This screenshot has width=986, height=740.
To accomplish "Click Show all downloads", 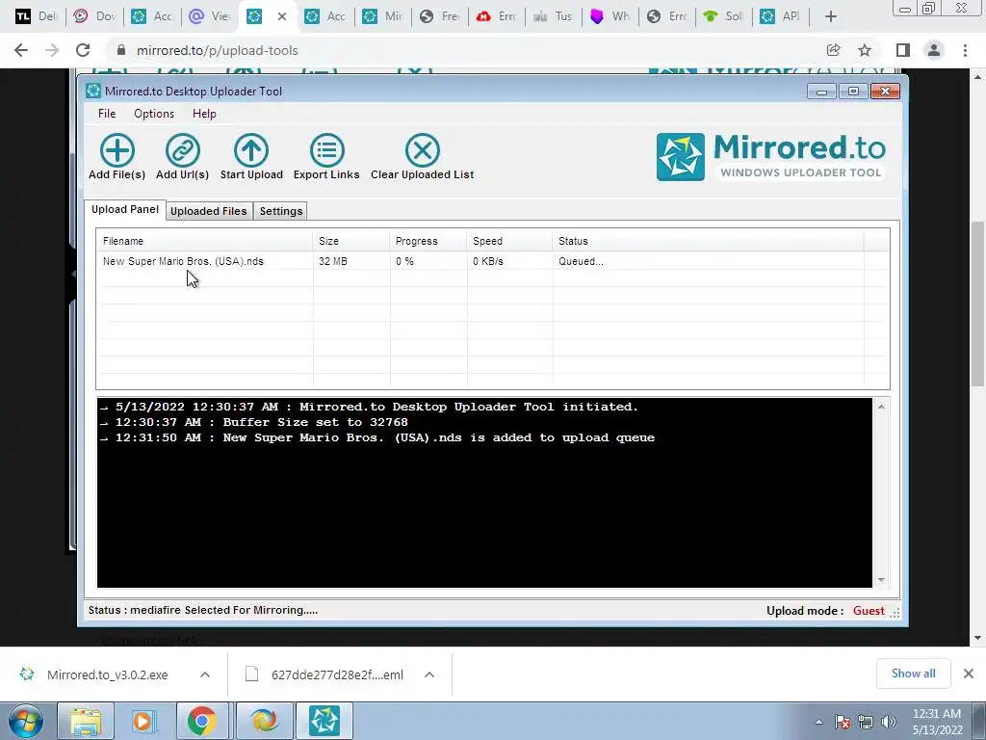I will [x=913, y=674].
